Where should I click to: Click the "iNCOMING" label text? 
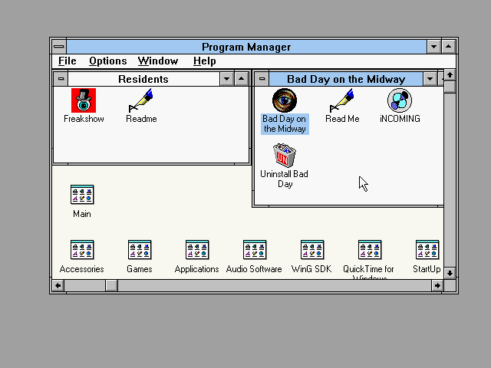coord(400,119)
